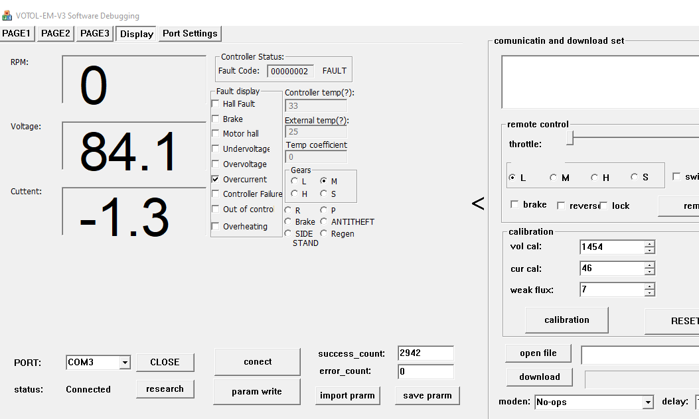This screenshot has height=419, width=699.
Task: Check the lock option in remote control
Action: [603, 206]
